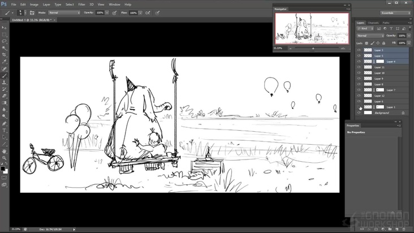This screenshot has height=233, width=414.
Task: Select the Blur tool
Action: [x=4, y=110]
